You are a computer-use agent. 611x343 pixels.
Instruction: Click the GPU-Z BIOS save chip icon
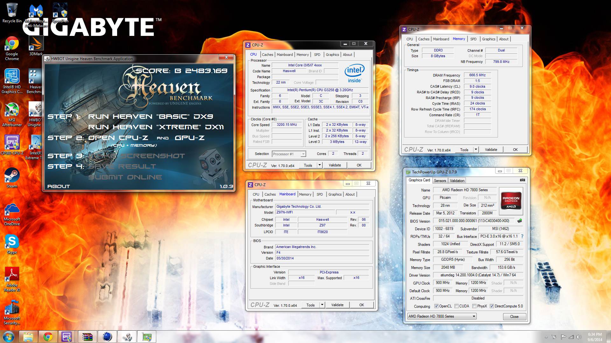click(x=520, y=221)
